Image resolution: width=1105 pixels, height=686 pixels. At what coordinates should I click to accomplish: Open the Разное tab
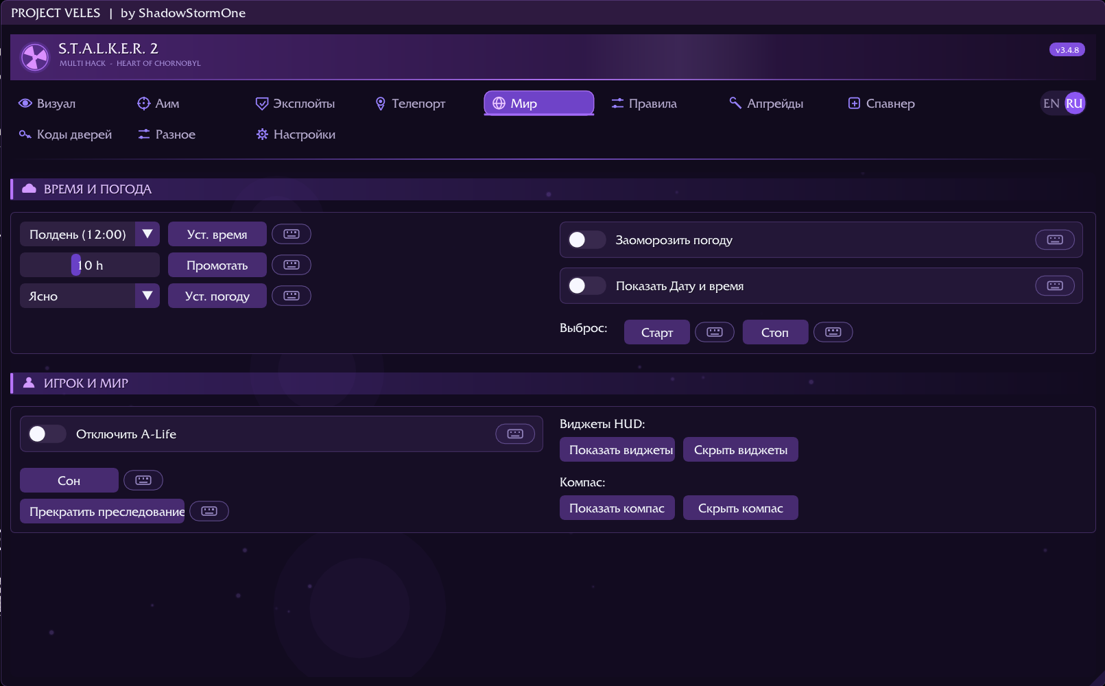tap(167, 134)
